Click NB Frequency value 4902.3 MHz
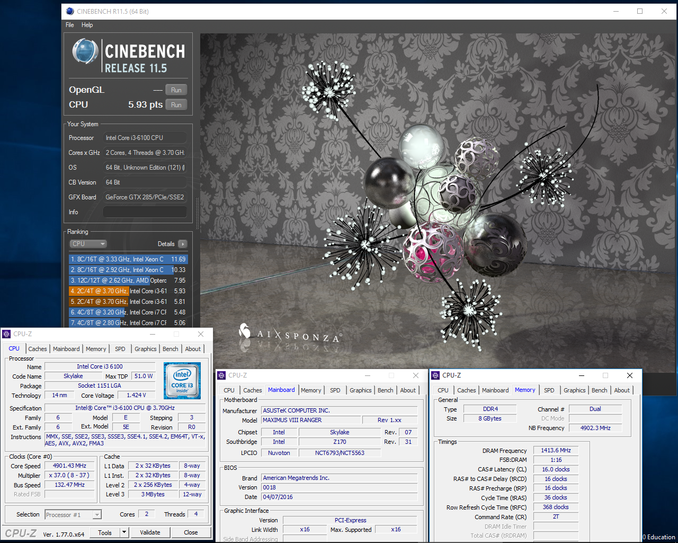The image size is (678, 543). pyautogui.click(x=595, y=428)
